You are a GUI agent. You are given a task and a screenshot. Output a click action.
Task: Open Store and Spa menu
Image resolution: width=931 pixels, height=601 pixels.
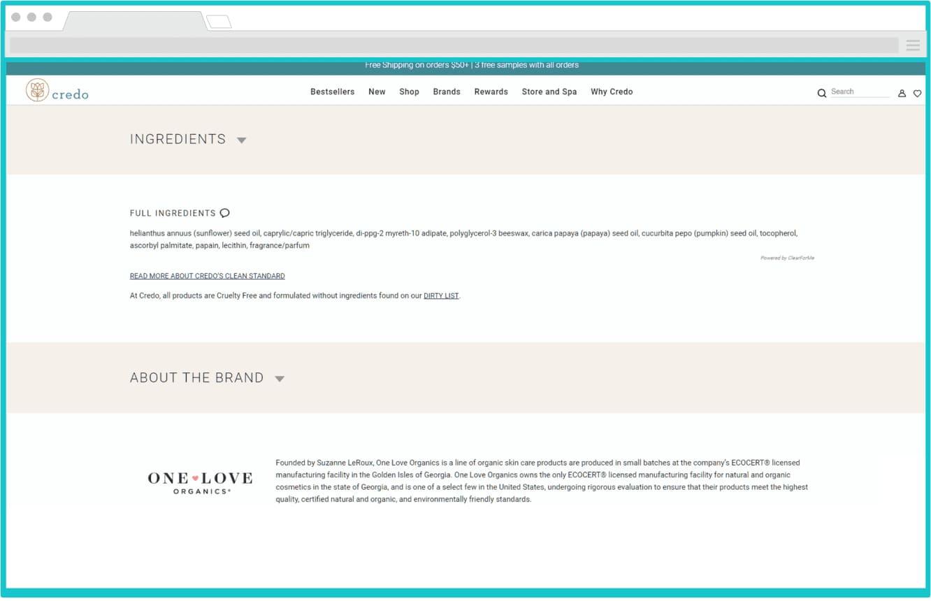549,92
